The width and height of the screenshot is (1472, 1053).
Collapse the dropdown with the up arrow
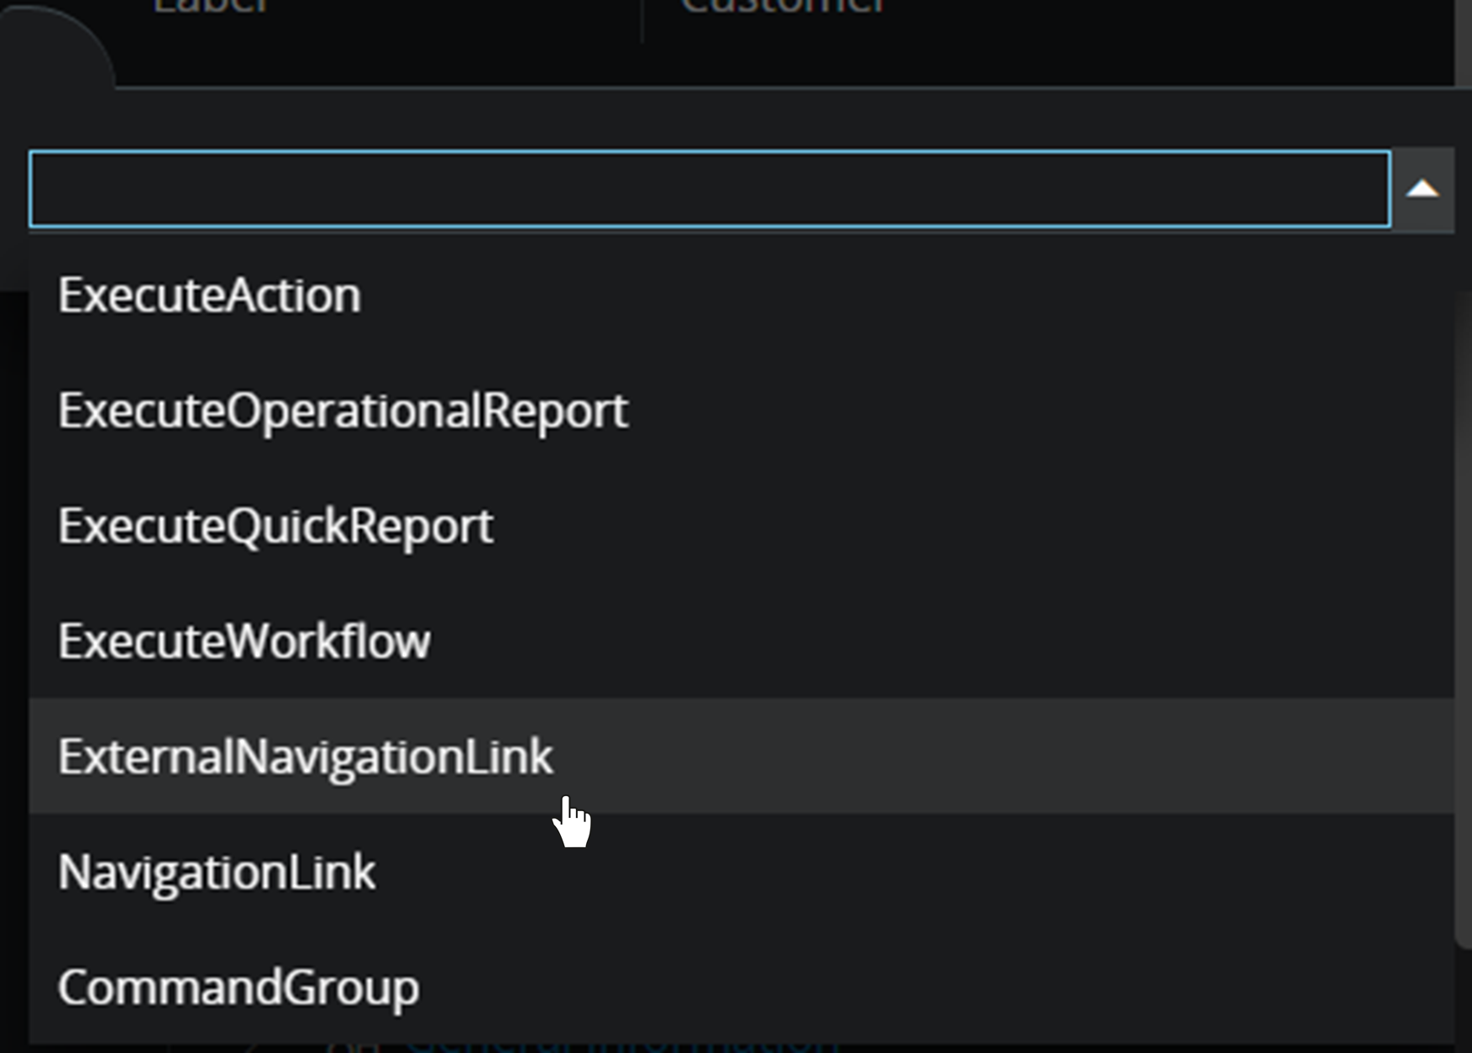(x=1422, y=190)
